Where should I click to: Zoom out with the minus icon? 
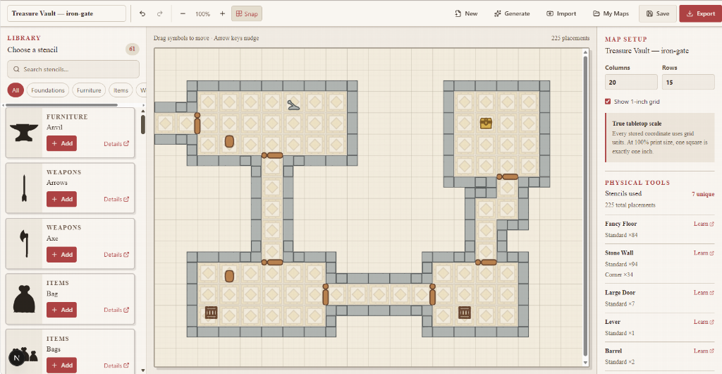[x=183, y=14]
